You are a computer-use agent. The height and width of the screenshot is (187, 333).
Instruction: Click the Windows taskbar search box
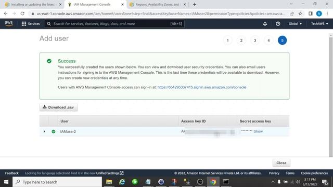[57, 182]
